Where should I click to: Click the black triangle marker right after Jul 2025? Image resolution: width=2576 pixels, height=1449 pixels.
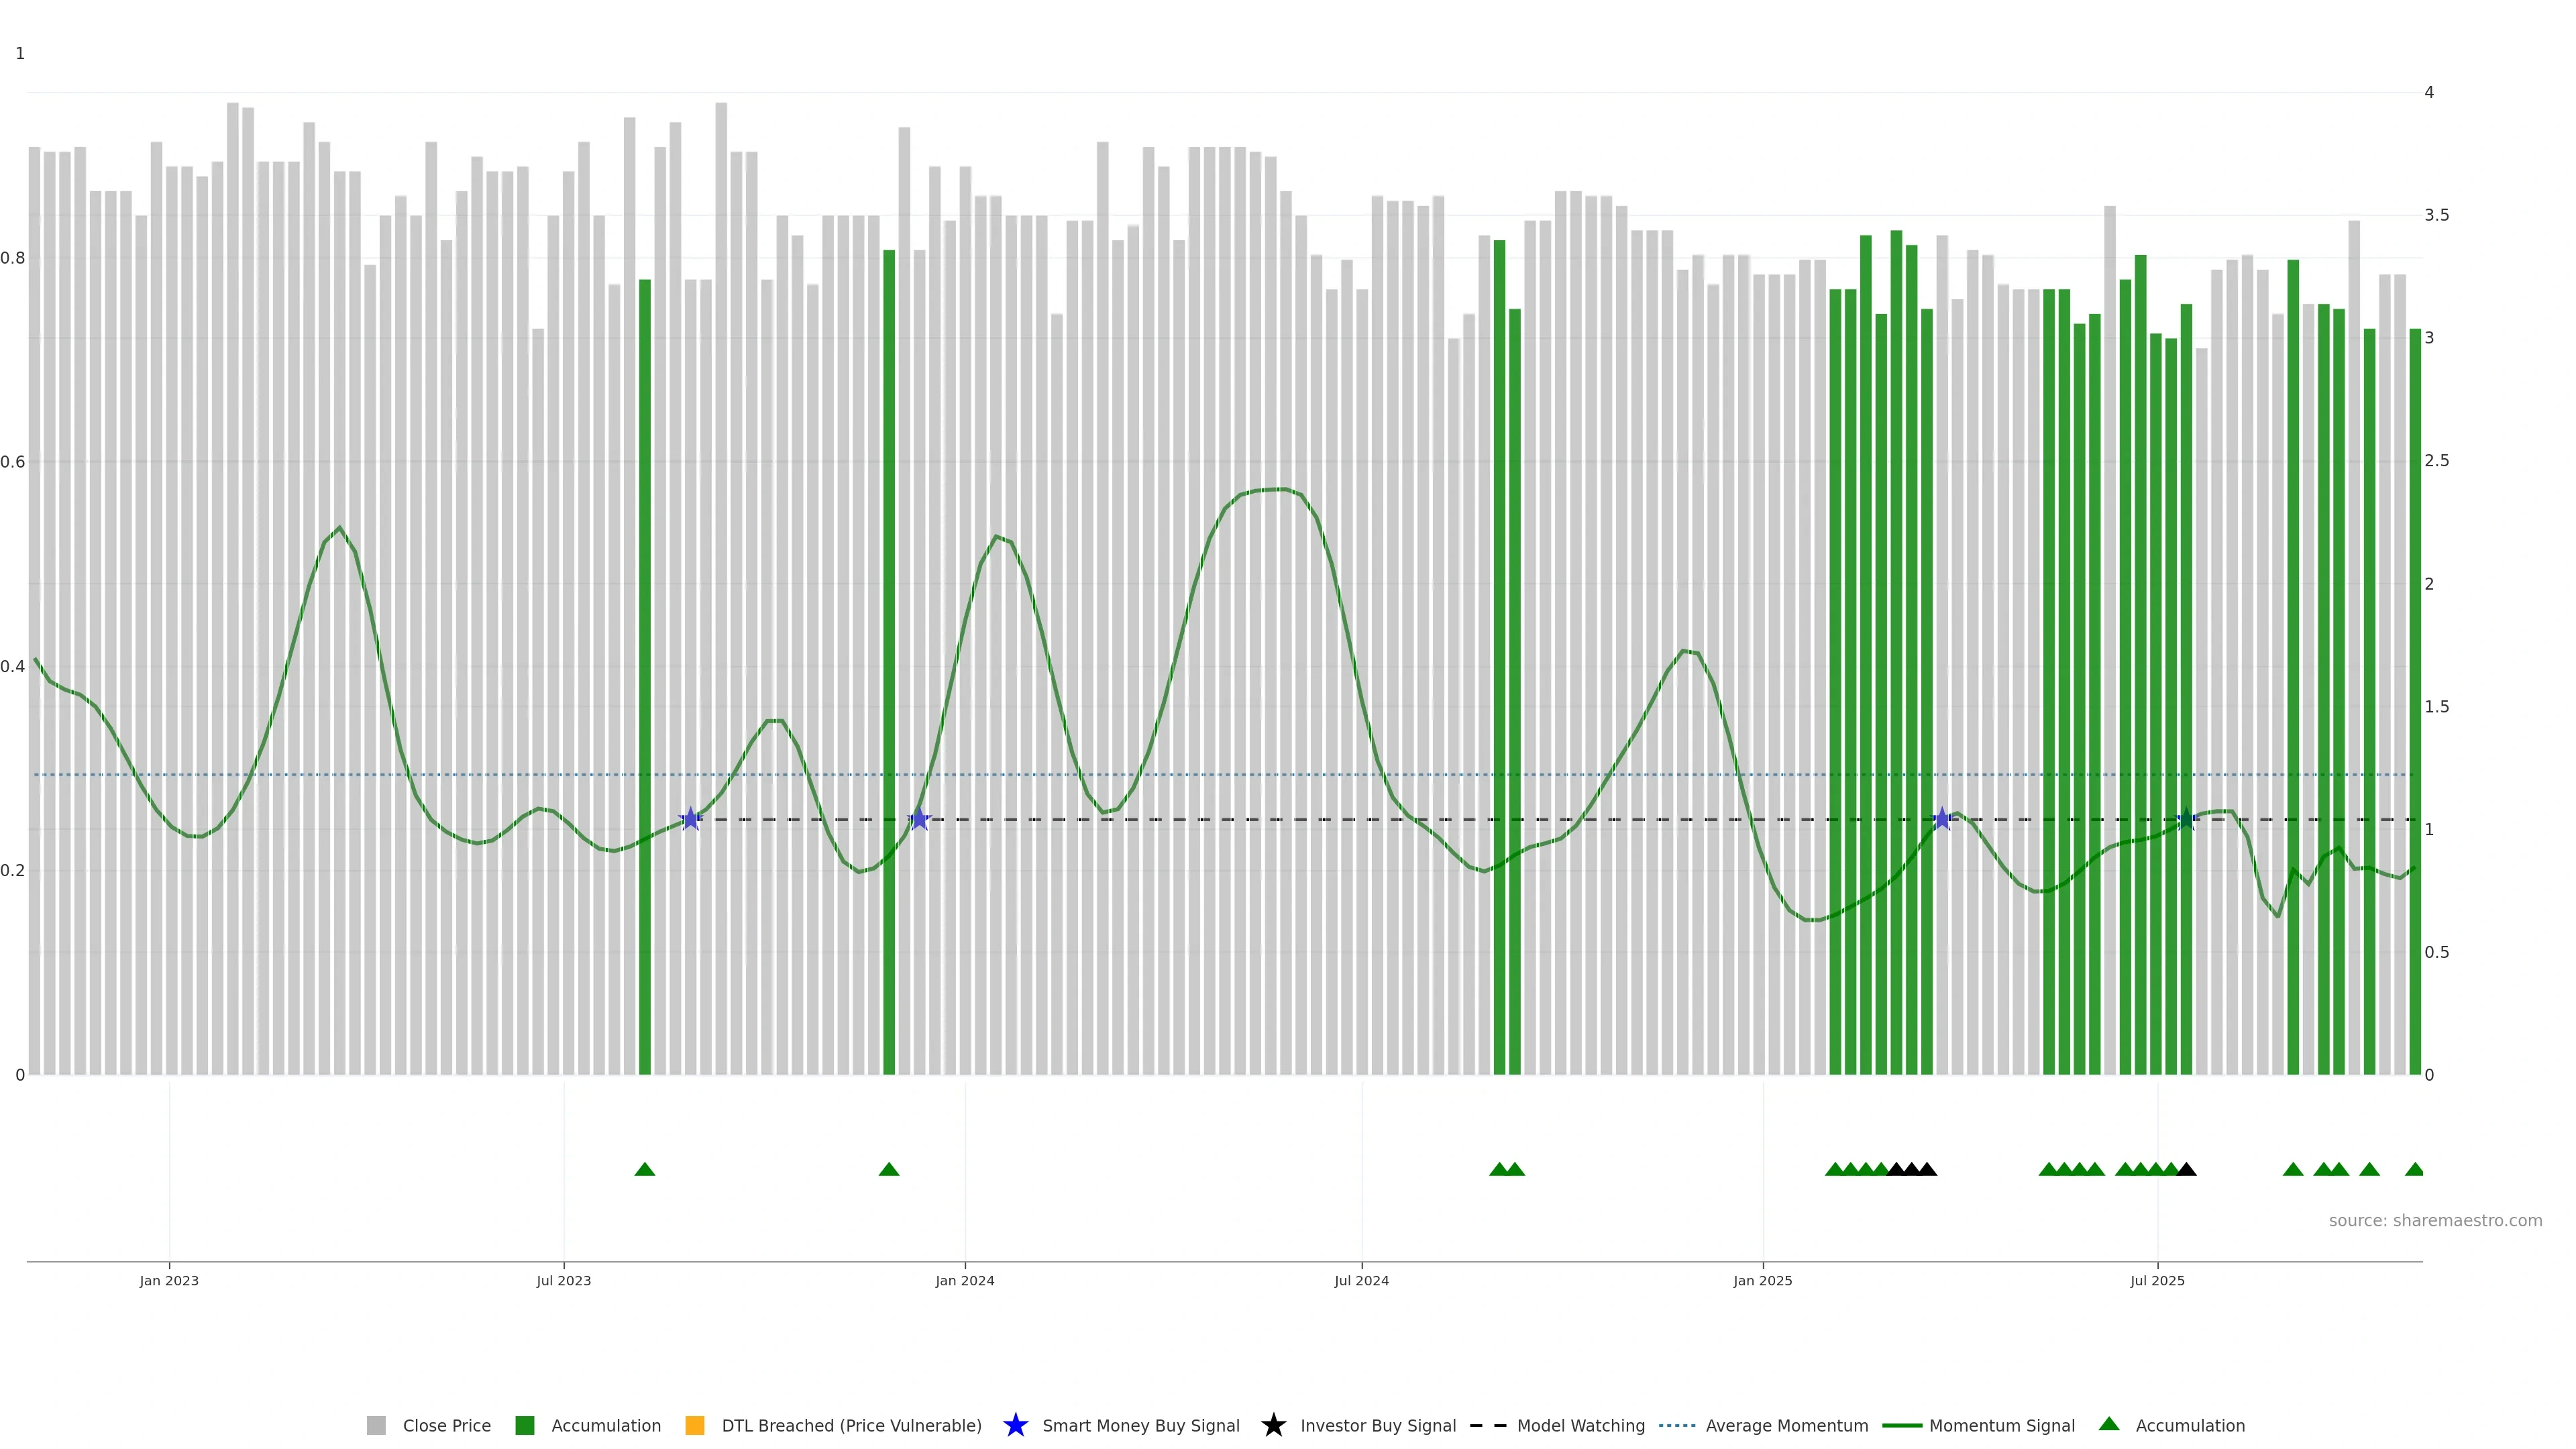point(2186,1169)
